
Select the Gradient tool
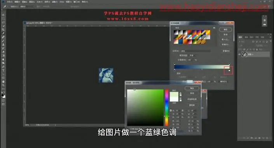pyautogui.click(x=3, y=56)
